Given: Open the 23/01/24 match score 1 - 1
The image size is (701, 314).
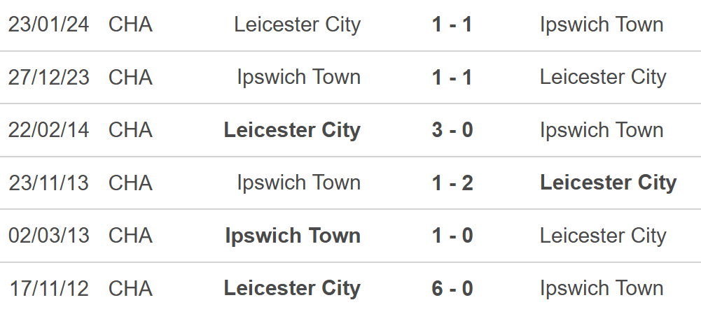Looking at the screenshot, I should pos(452,24).
